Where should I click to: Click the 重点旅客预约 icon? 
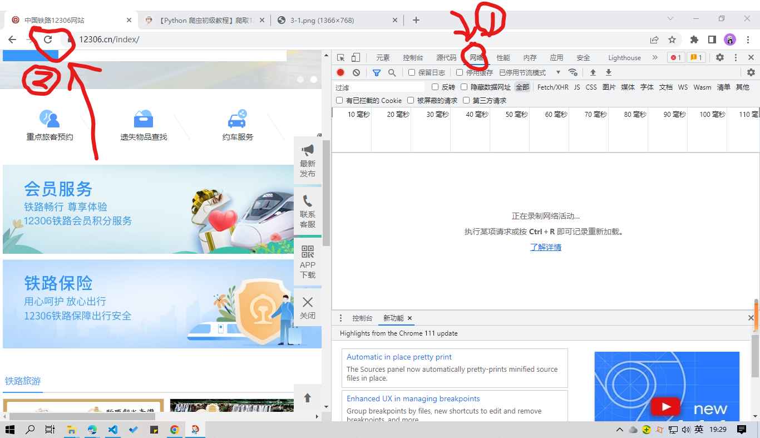[x=50, y=119]
